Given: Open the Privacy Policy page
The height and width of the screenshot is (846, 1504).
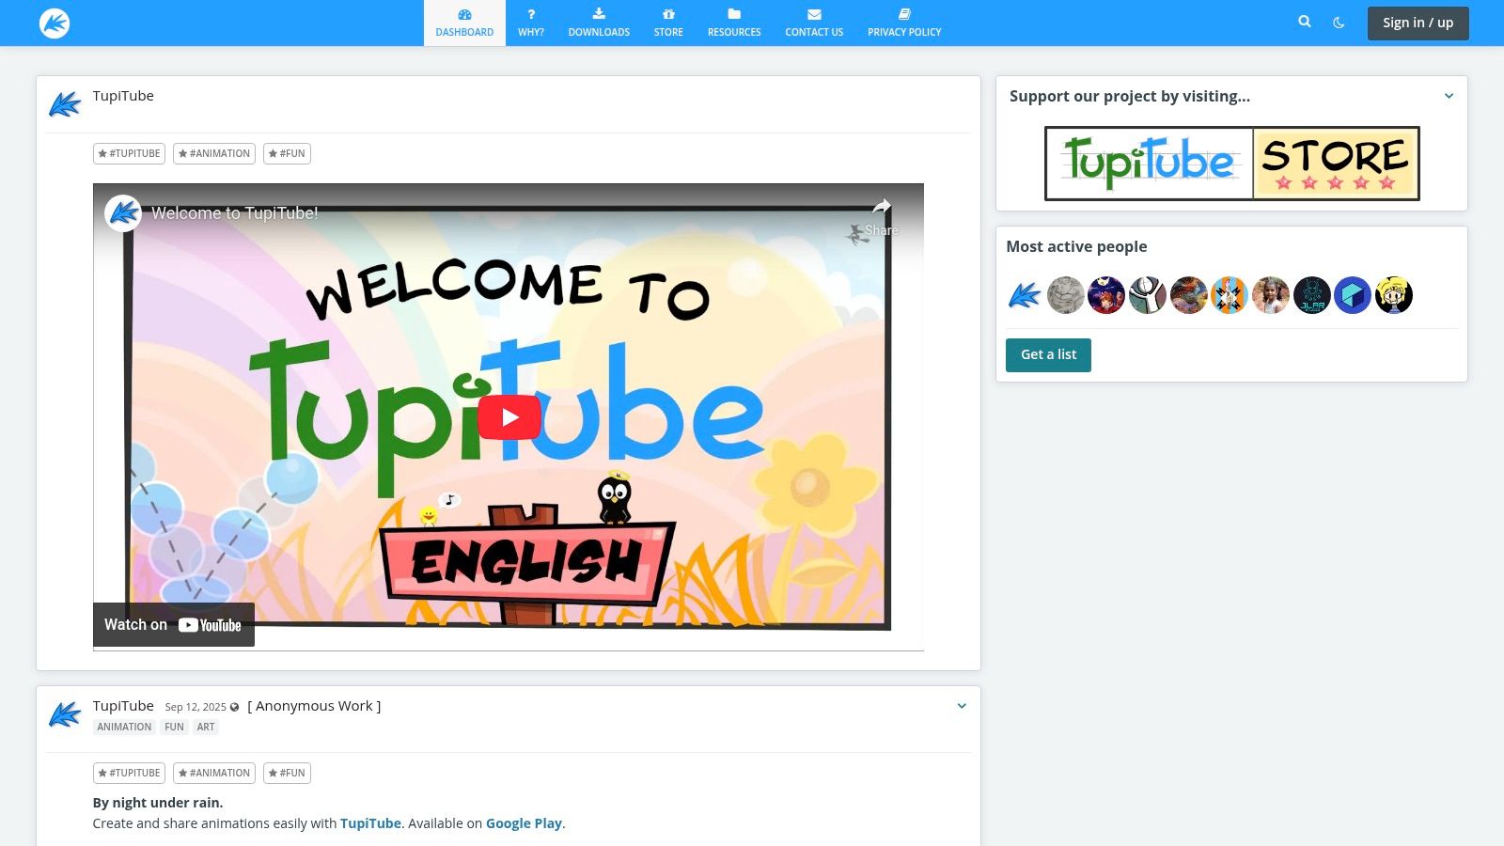Looking at the screenshot, I should point(904,23).
